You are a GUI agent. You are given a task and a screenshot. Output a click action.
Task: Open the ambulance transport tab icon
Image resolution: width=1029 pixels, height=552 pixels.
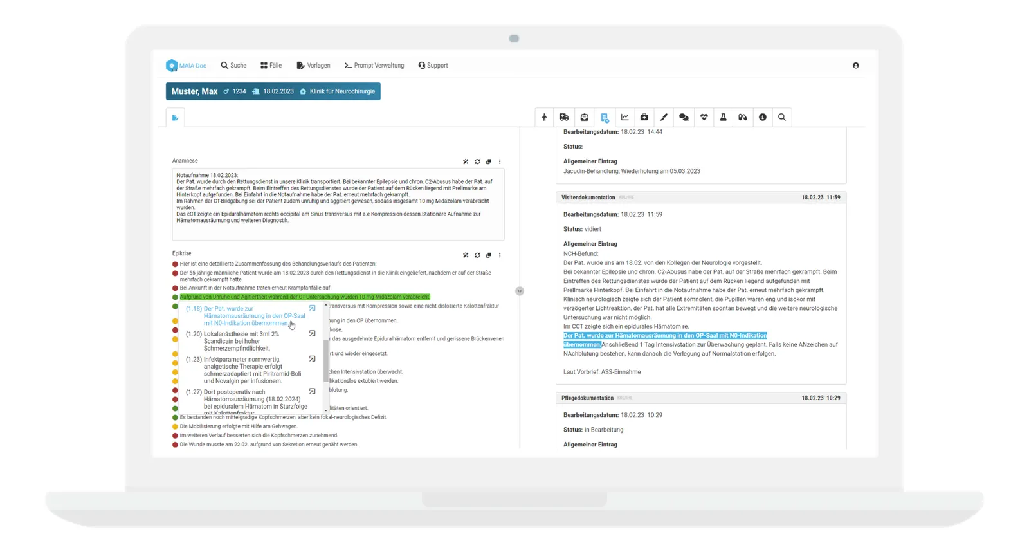click(x=564, y=117)
